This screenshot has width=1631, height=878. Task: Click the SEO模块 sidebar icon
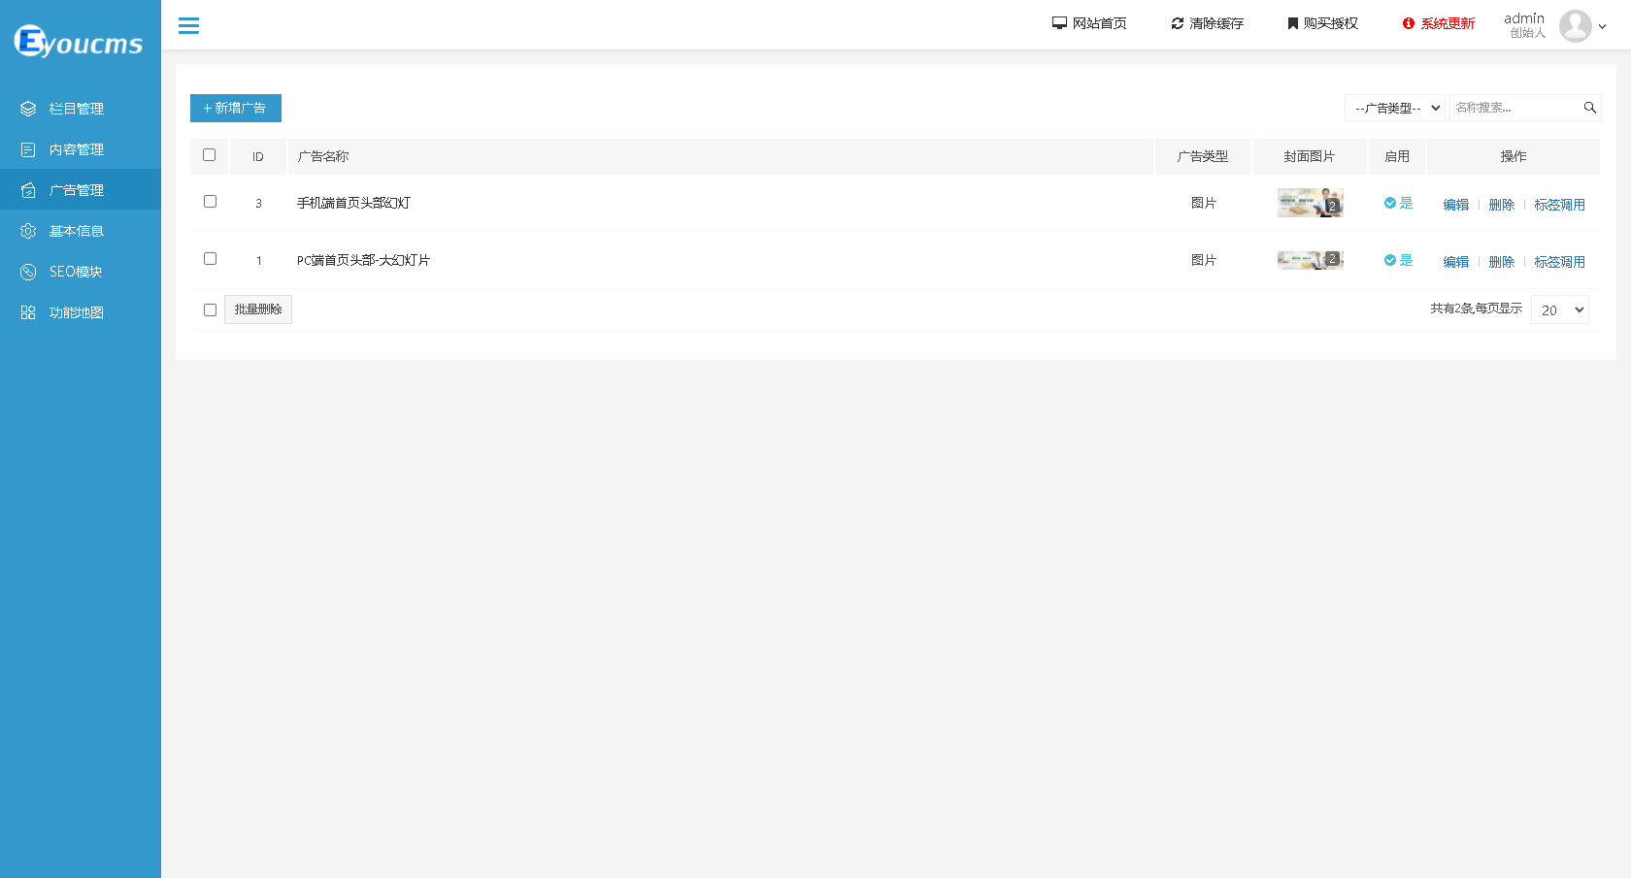pos(28,272)
